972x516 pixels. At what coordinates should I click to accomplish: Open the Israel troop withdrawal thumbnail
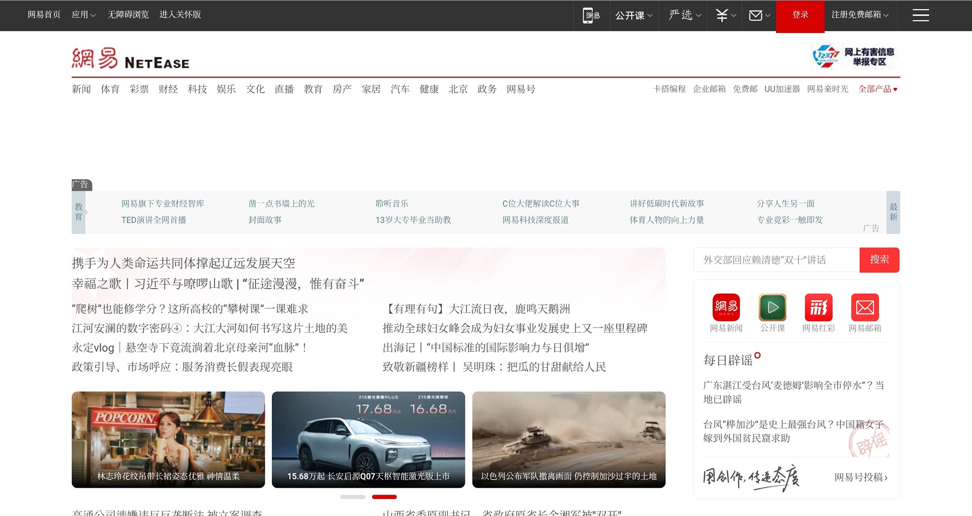pyautogui.click(x=569, y=440)
